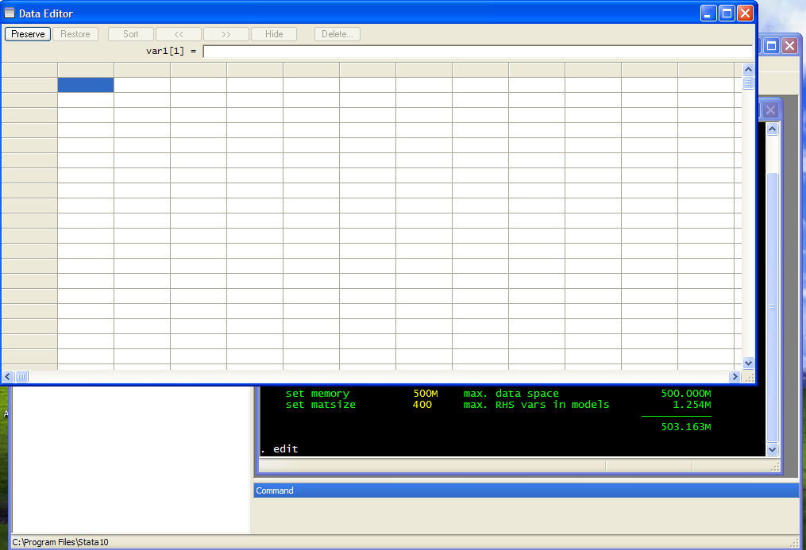Shift variable left with << button

click(179, 34)
